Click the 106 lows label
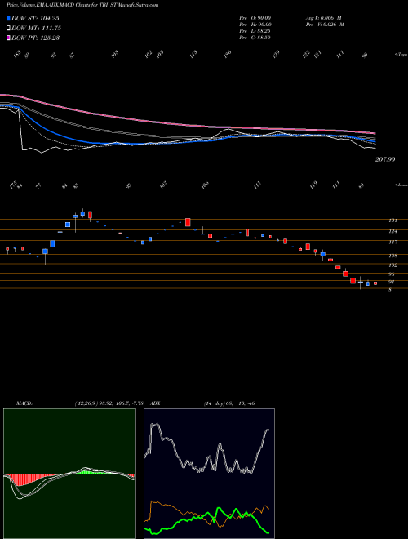 point(205,185)
